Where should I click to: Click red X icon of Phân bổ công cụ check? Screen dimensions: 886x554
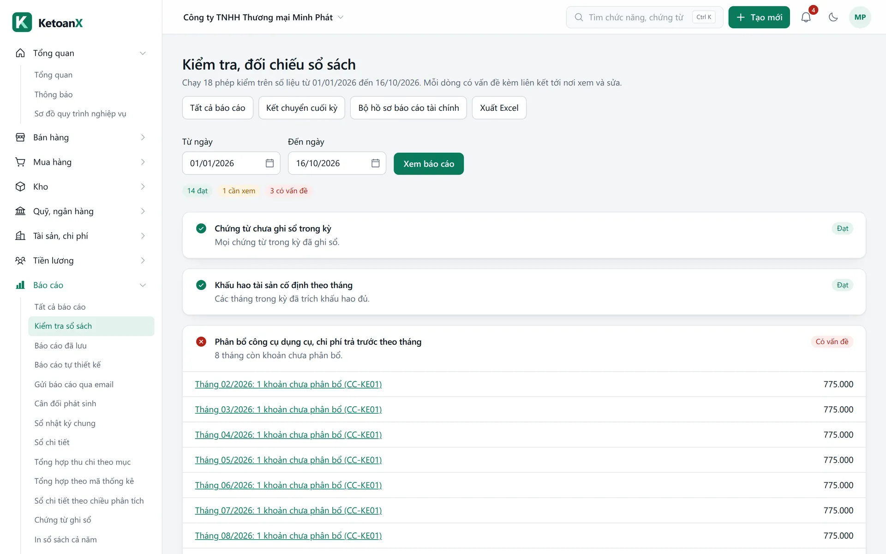[x=201, y=342]
